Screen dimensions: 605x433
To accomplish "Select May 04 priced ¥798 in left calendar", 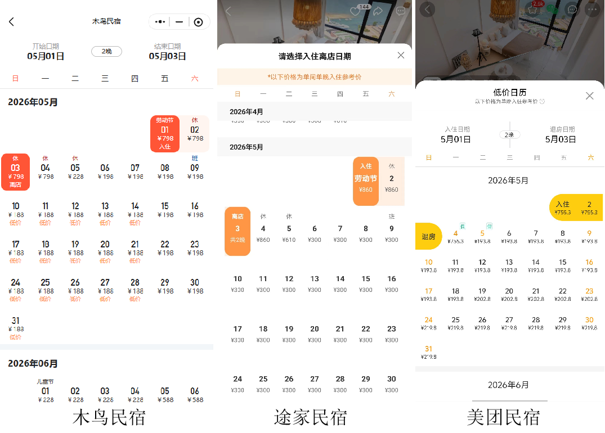I will pos(45,171).
